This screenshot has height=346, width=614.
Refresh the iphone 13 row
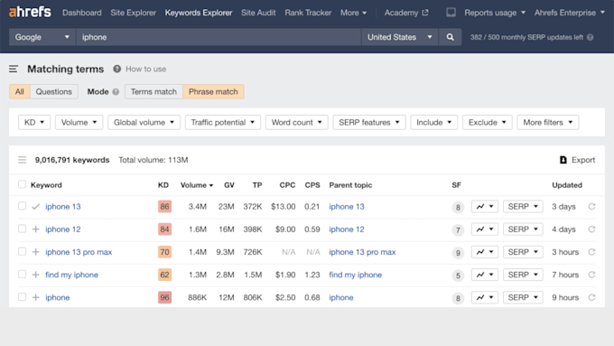point(591,207)
